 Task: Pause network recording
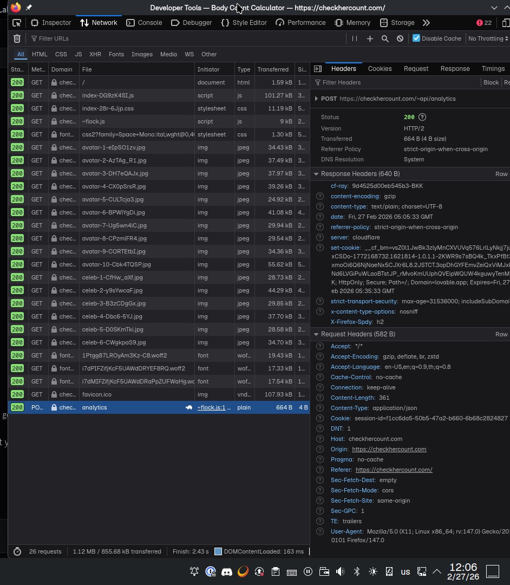pyautogui.click(x=355, y=38)
